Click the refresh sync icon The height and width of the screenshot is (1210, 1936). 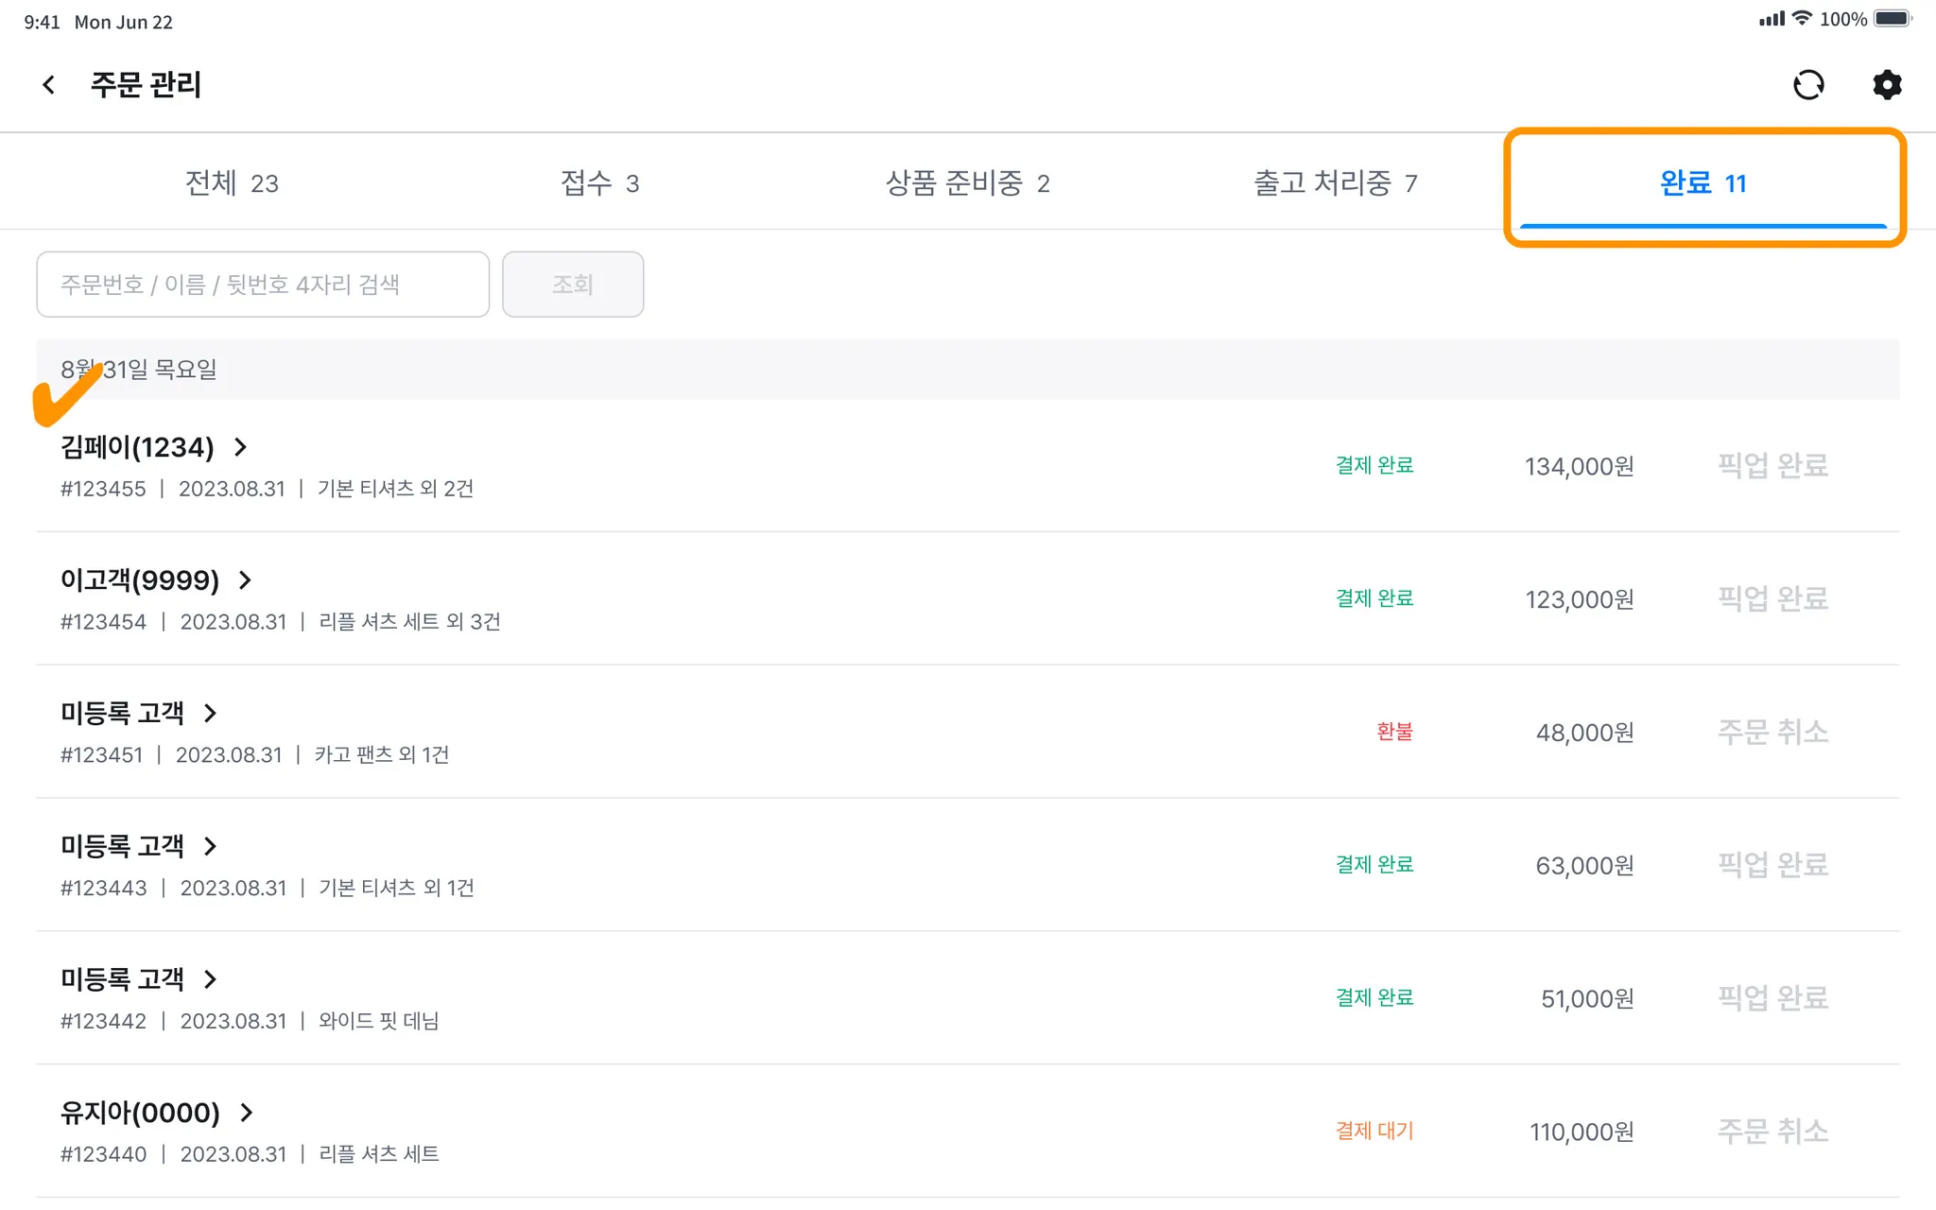pos(1808,85)
